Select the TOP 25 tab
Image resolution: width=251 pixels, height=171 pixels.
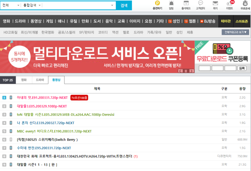[x=8, y=80]
